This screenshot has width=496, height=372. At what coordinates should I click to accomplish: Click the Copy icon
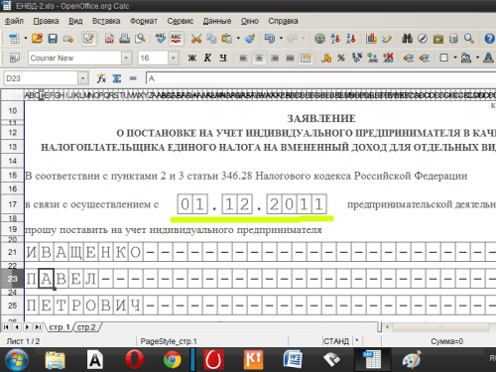(211, 39)
